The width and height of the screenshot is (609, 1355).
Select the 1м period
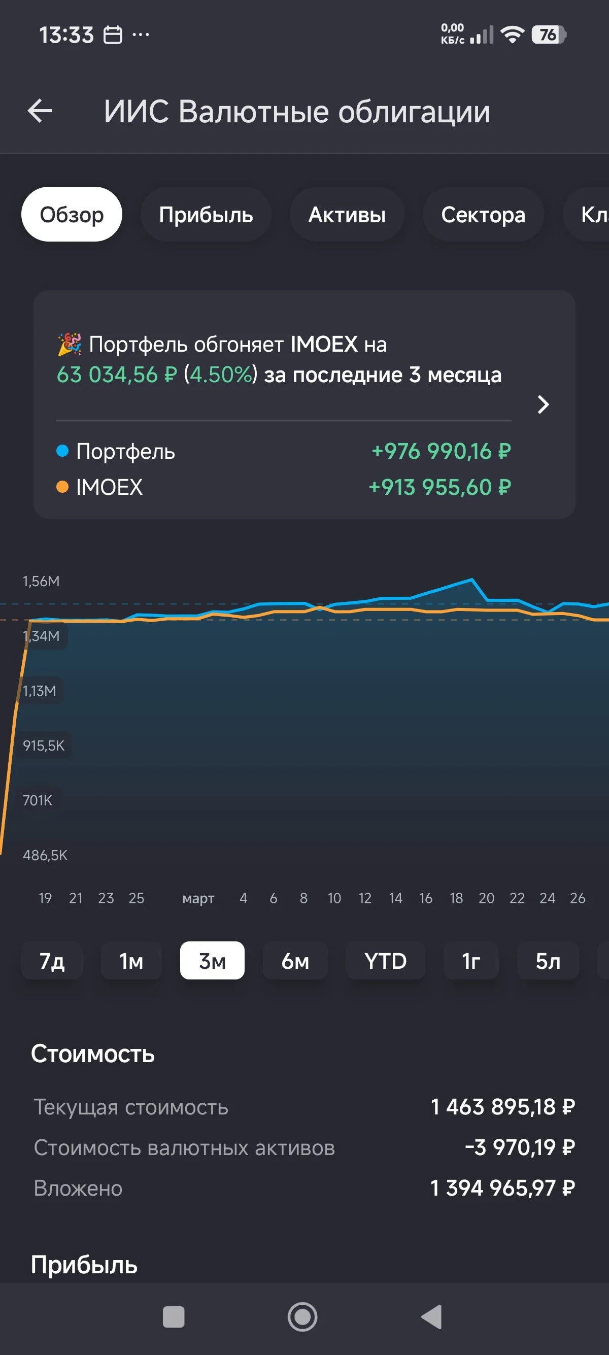[131, 961]
